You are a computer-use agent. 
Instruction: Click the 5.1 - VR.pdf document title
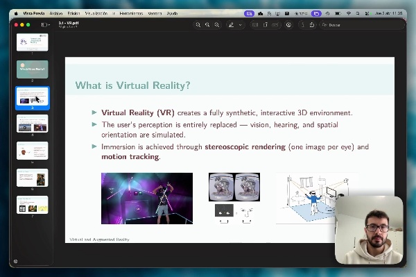click(69, 23)
